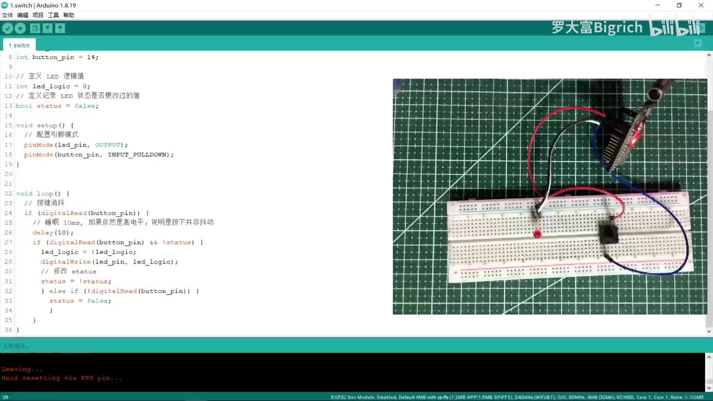The width and height of the screenshot is (713, 401).
Task: Click the comment starting with "// 睡眠 10ms"
Action: coord(123,223)
